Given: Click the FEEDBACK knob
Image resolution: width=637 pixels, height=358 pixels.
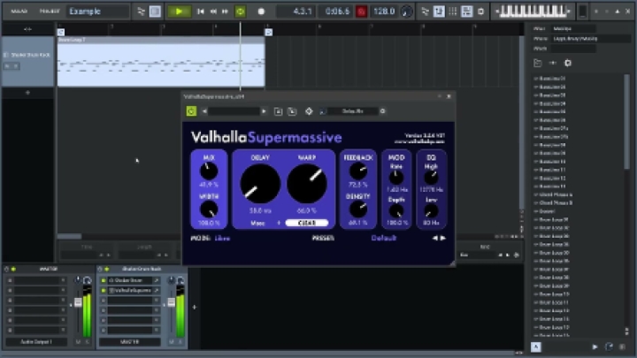Looking at the screenshot, I should [x=358, y=171].
